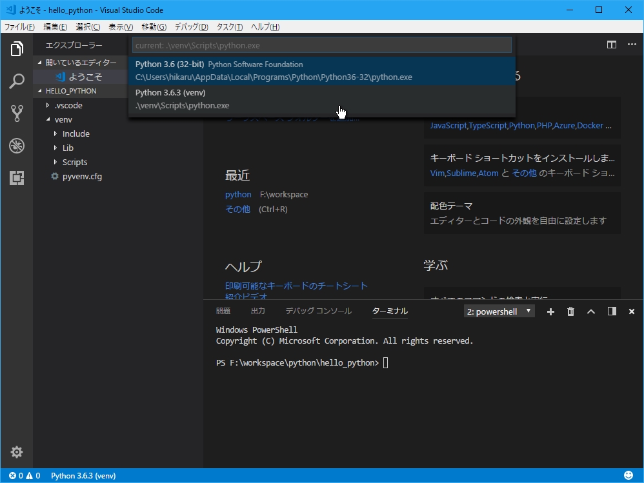Screen dimensions: 644x483
Task: Select Python 3.6.3 (venv) interpreter
Action: (x=322, y=99)
